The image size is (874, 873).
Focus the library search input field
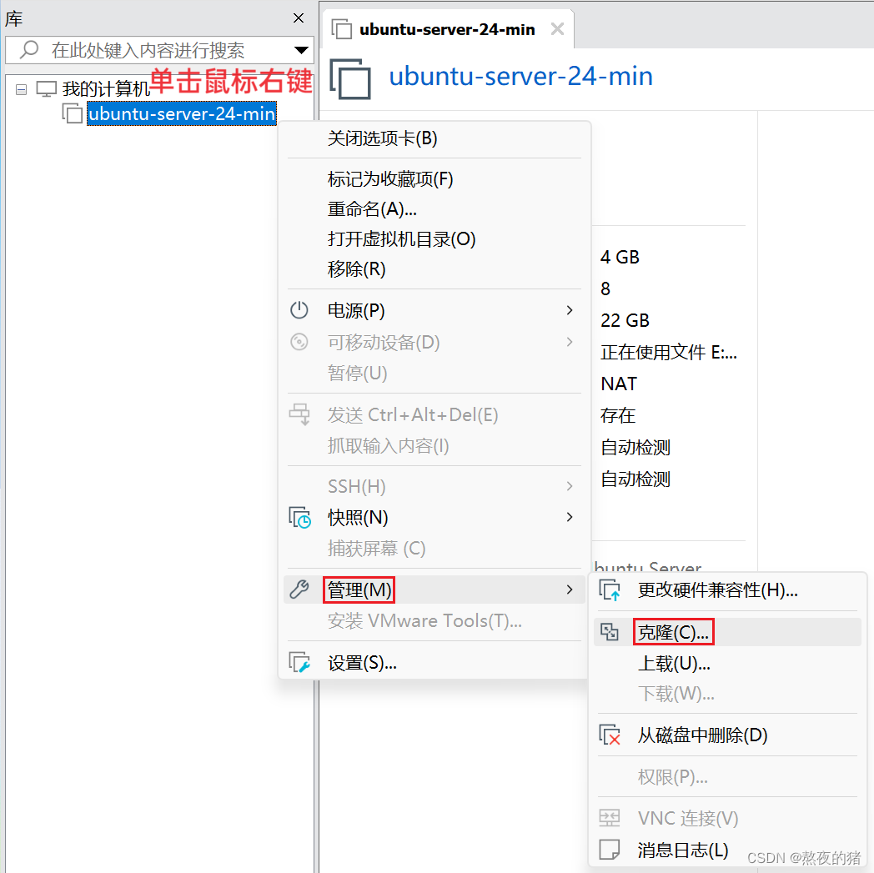click(159, 50)
